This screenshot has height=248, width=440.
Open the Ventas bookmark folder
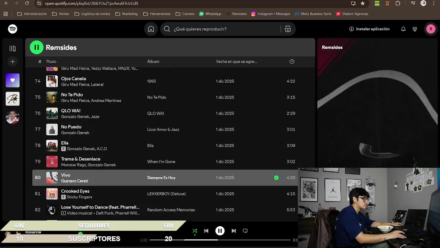[x=60, y=14]
